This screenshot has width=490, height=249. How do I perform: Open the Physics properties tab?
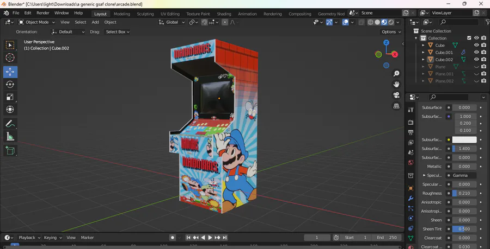[411, 218]
